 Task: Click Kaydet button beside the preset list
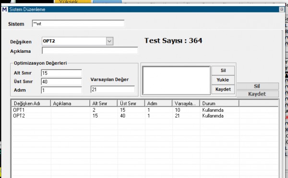pos(223,89)
